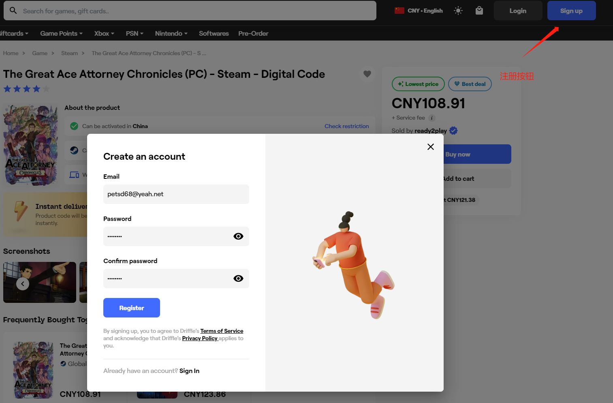Focus the Password input field
The image size is (613, 403).
(176, 236)
